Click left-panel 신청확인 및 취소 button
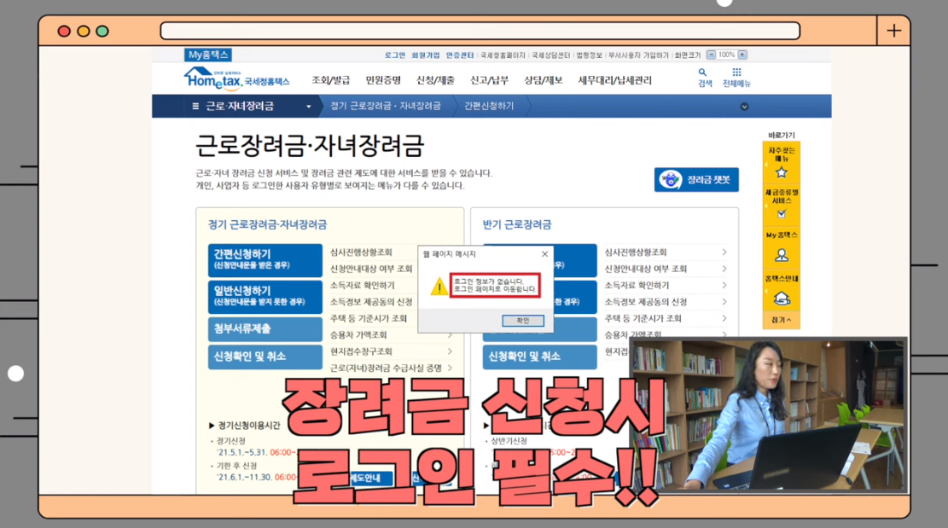948x528 pixels. pyautogui.click(x=265, y=357)
